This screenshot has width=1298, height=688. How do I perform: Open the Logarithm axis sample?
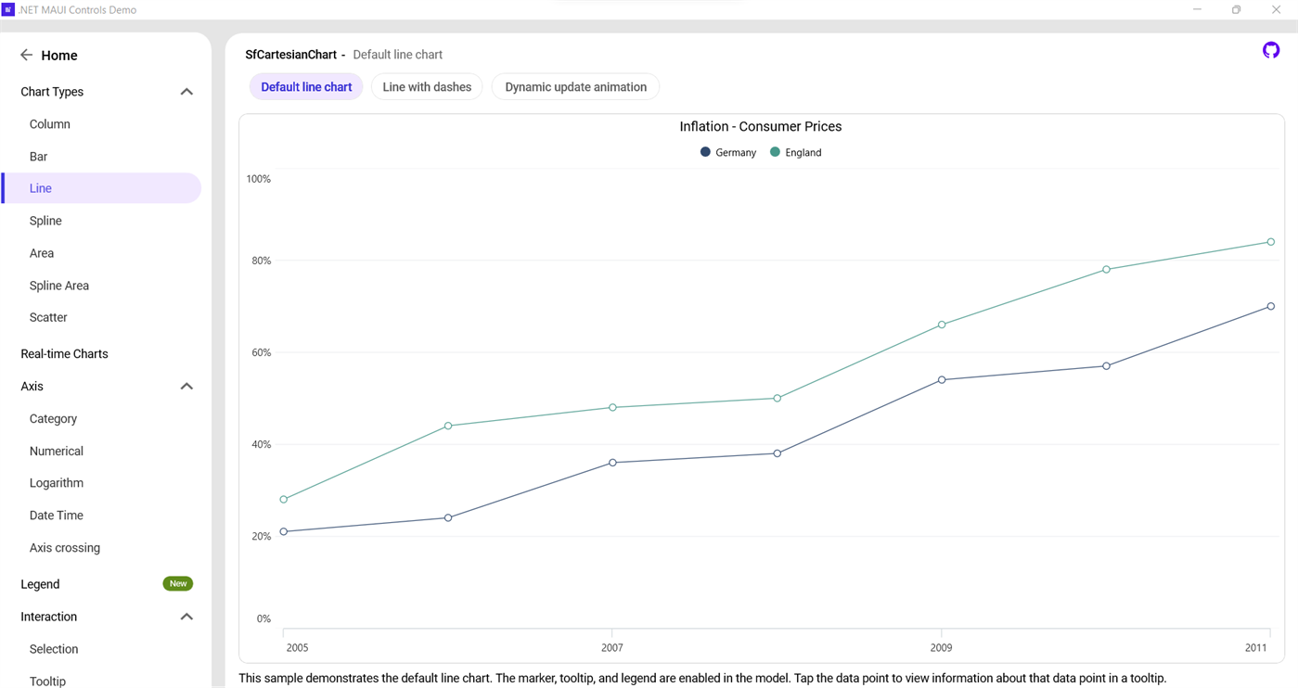point(57,483)
